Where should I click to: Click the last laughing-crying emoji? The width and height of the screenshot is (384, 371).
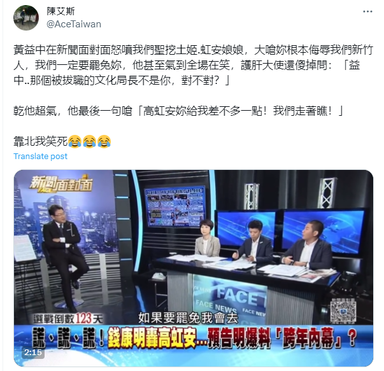point(104,141)
